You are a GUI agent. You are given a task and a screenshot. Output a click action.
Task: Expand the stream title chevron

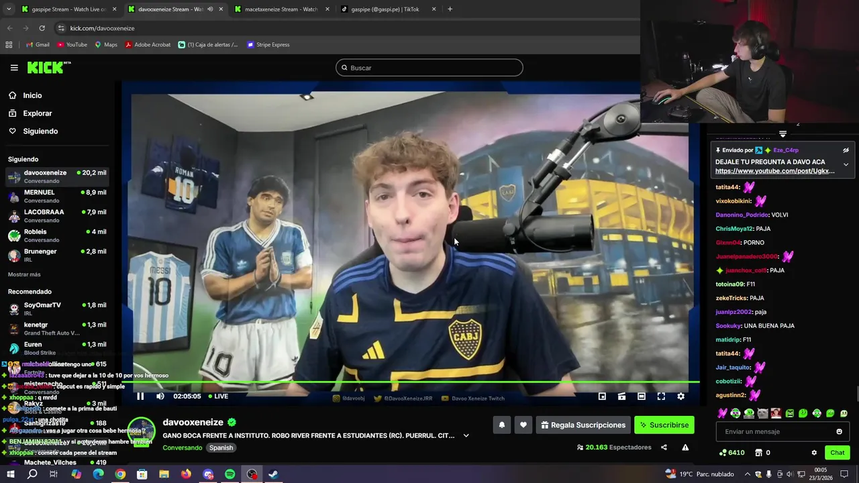pos(466,435)
